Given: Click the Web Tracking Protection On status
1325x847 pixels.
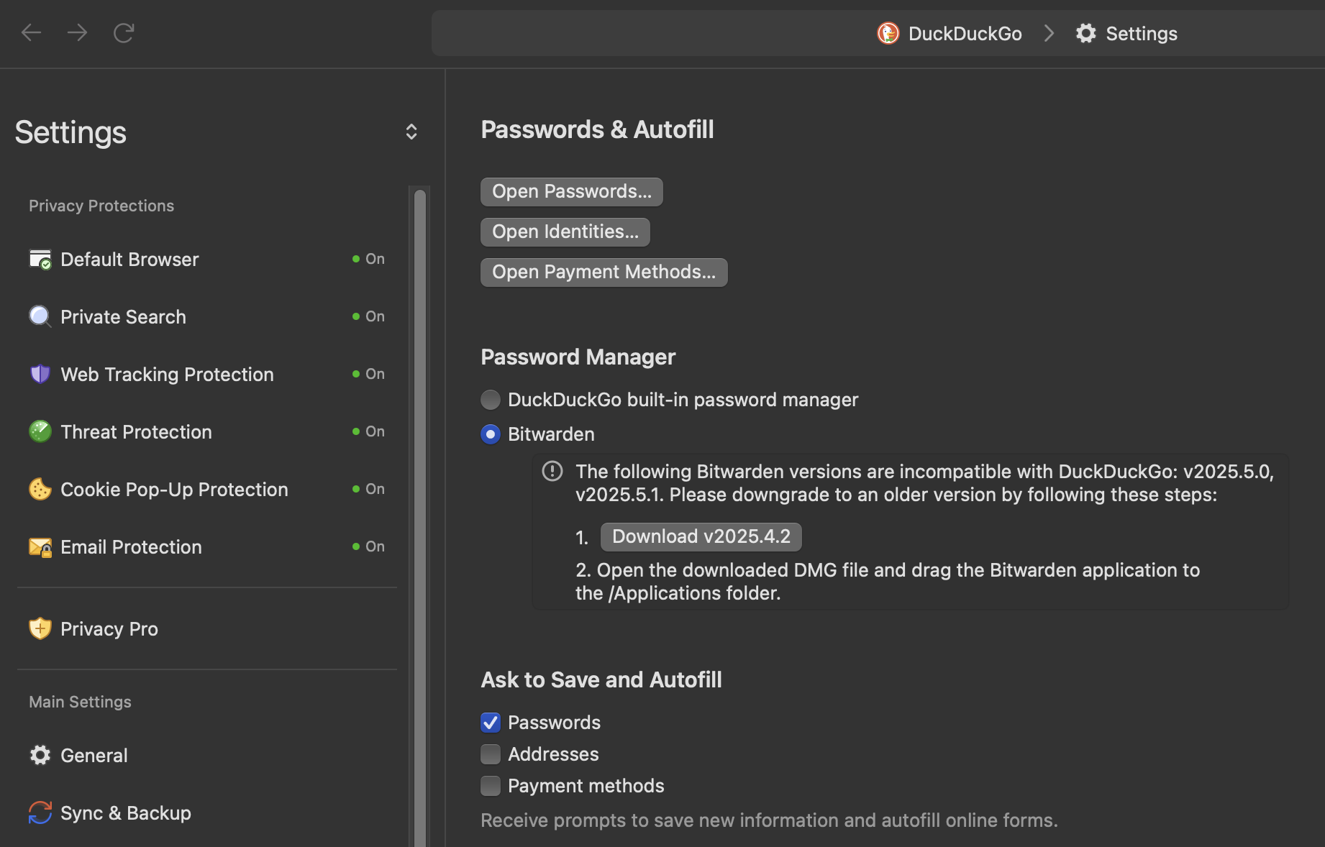Looking at the screenshot, I should click(368, 374).
